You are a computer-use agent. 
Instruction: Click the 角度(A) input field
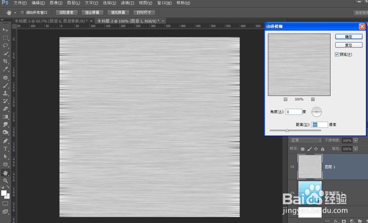[294, 112]
